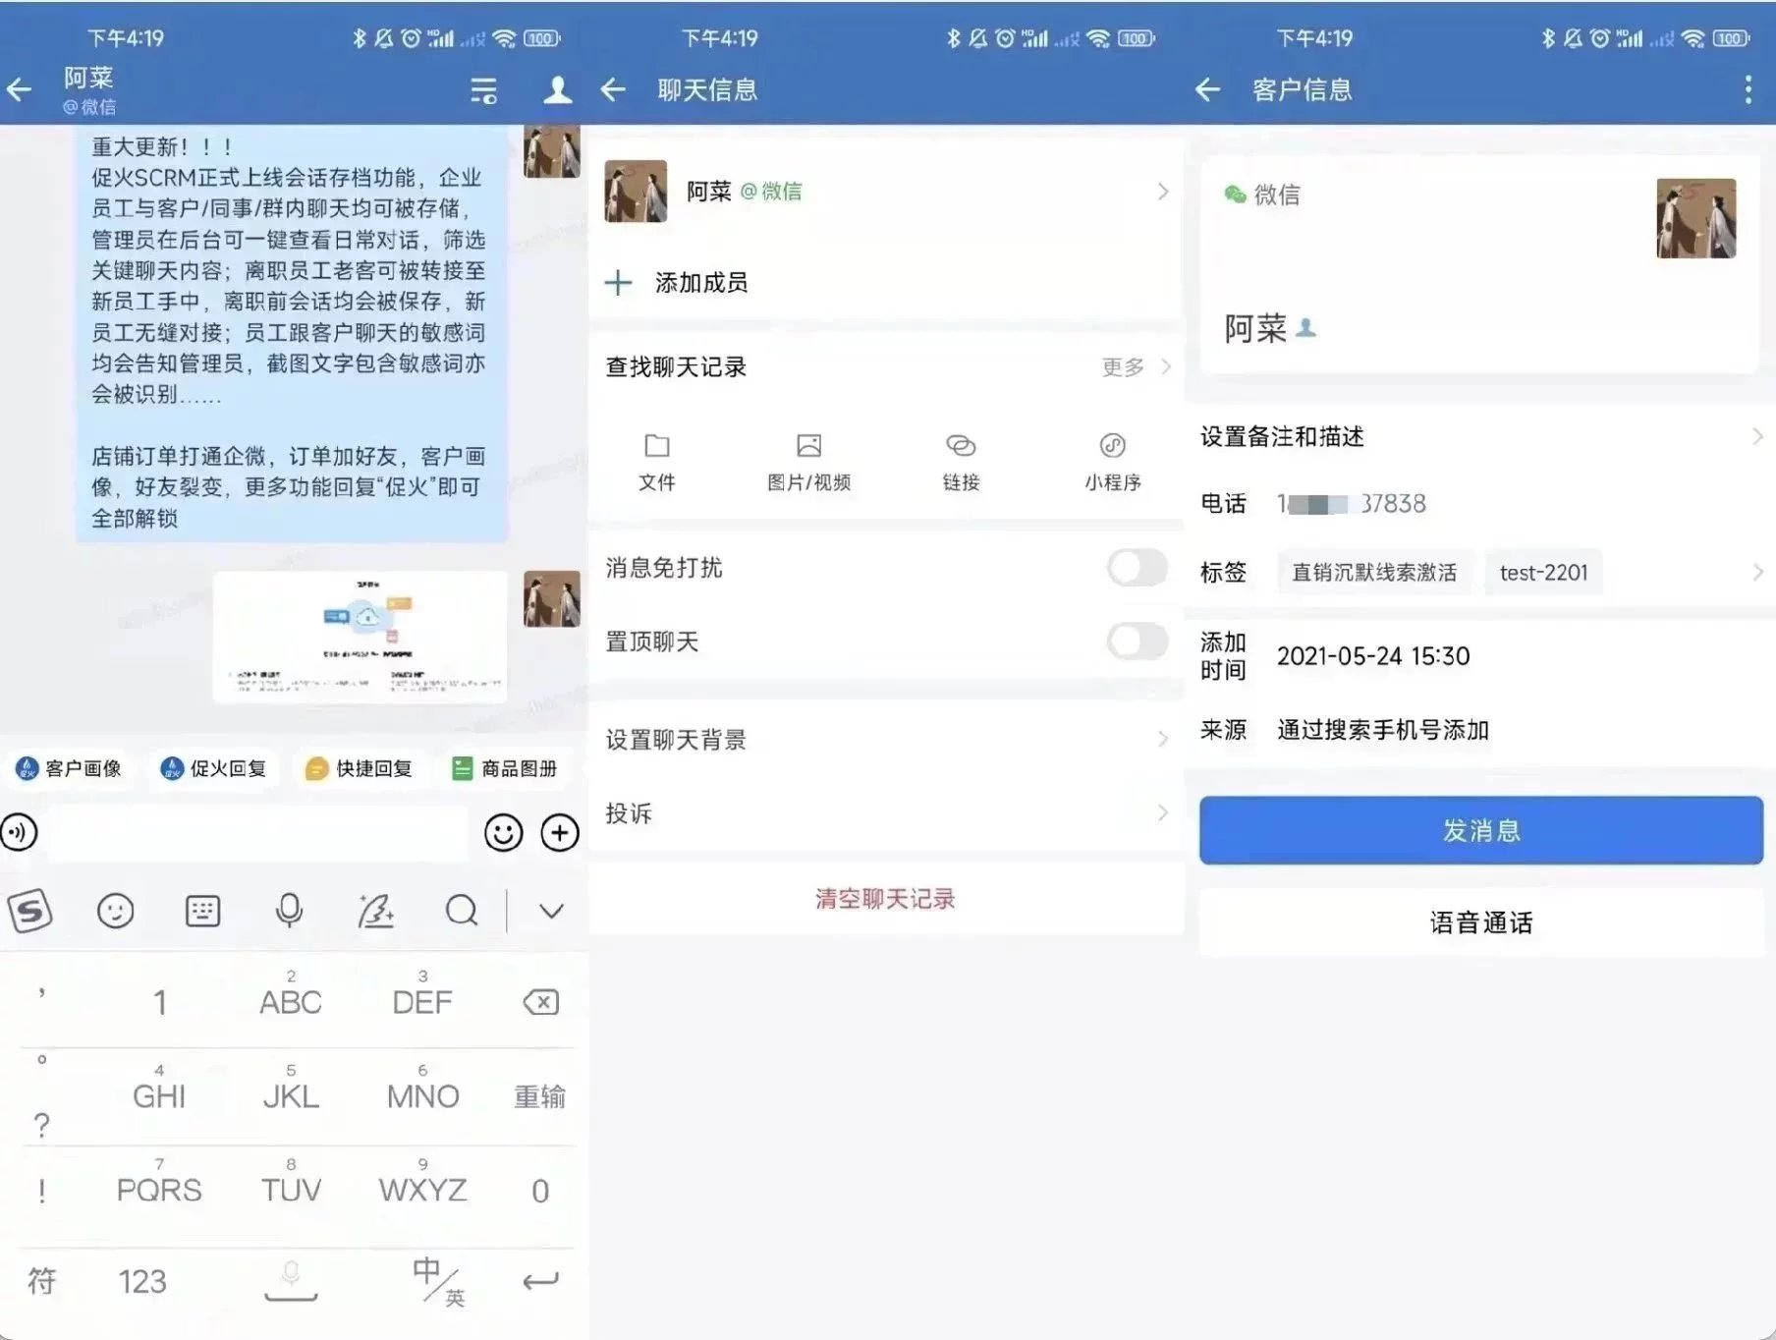Open 商品图册 shortcut tab
The width and height of the screenshot is (1776, 1340).
pyautogui.click(x=505, y=768)
